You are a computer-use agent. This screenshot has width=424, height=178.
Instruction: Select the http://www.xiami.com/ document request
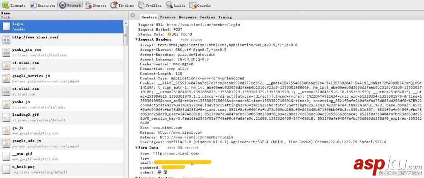click(x=62, y=39)
